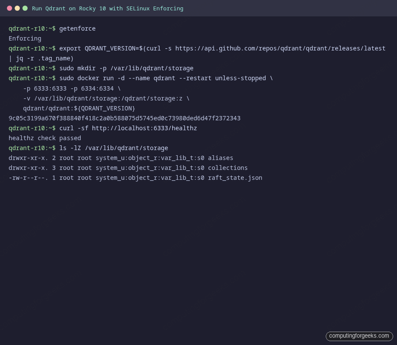397x345 pixels.
Task: Click the green maximize window dot
Action: (25, 8)
